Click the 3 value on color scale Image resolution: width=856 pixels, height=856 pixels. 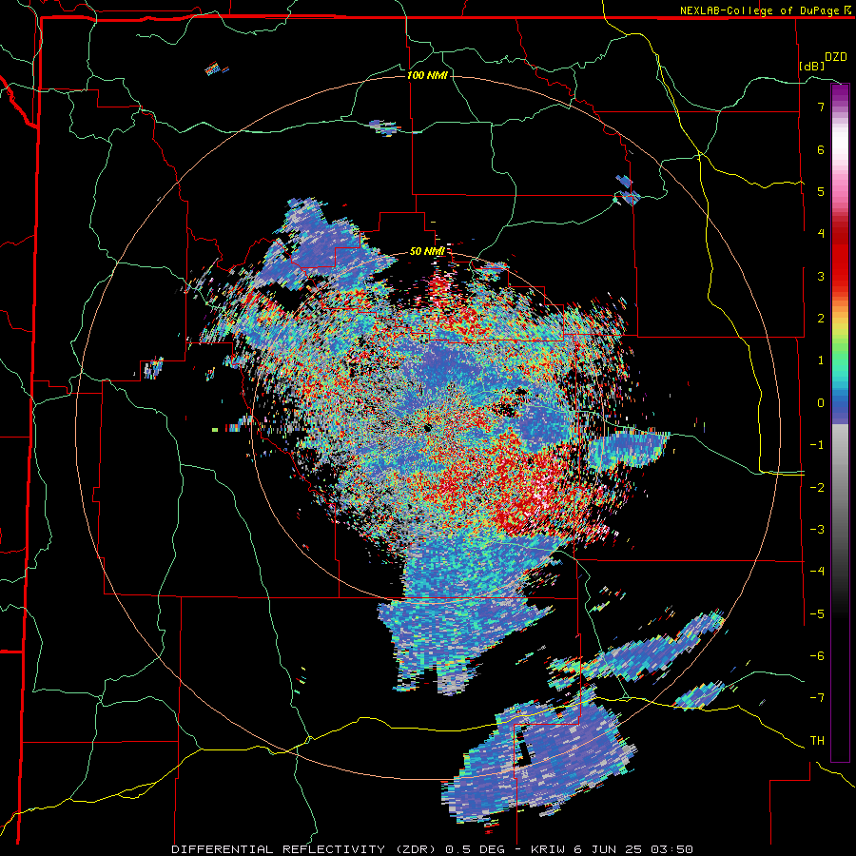821,276
